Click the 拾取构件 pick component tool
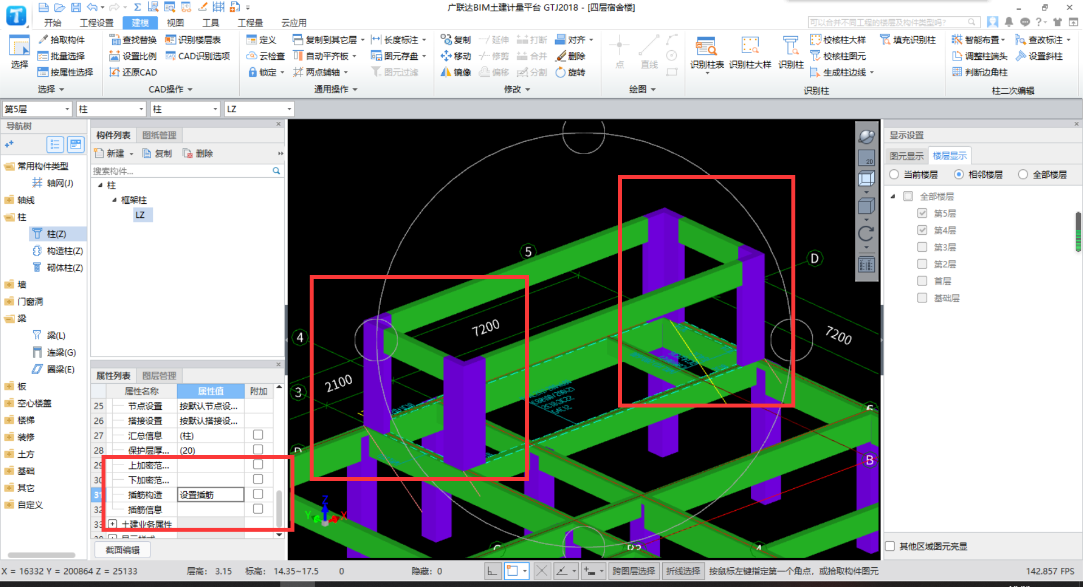Screen dimensions: 1083x587 pos(61,40)
